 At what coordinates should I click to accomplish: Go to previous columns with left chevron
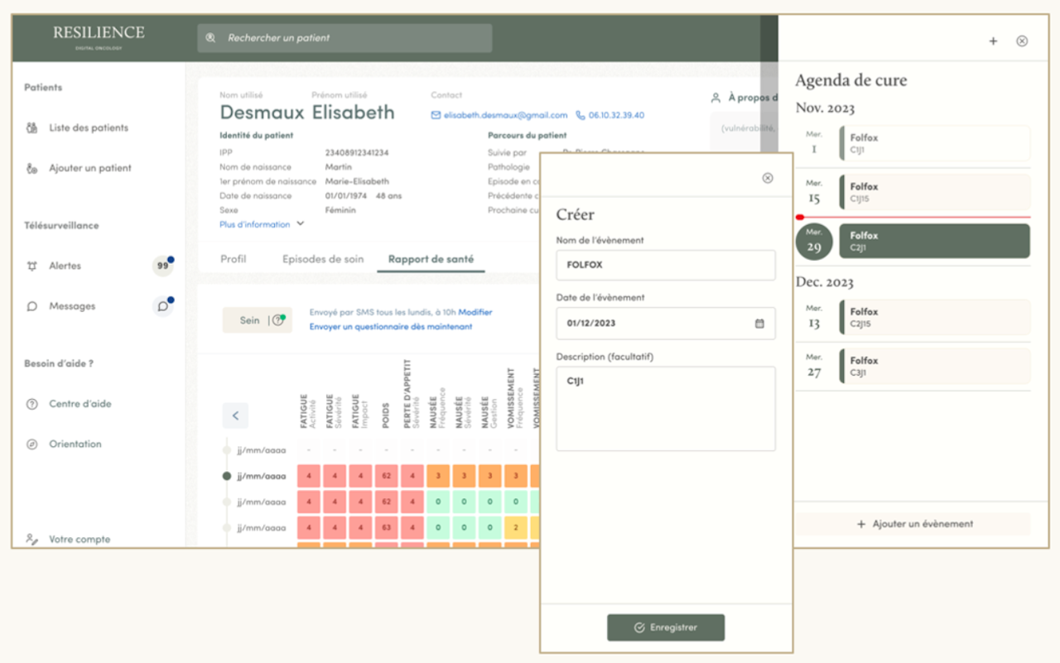(235, 416)
